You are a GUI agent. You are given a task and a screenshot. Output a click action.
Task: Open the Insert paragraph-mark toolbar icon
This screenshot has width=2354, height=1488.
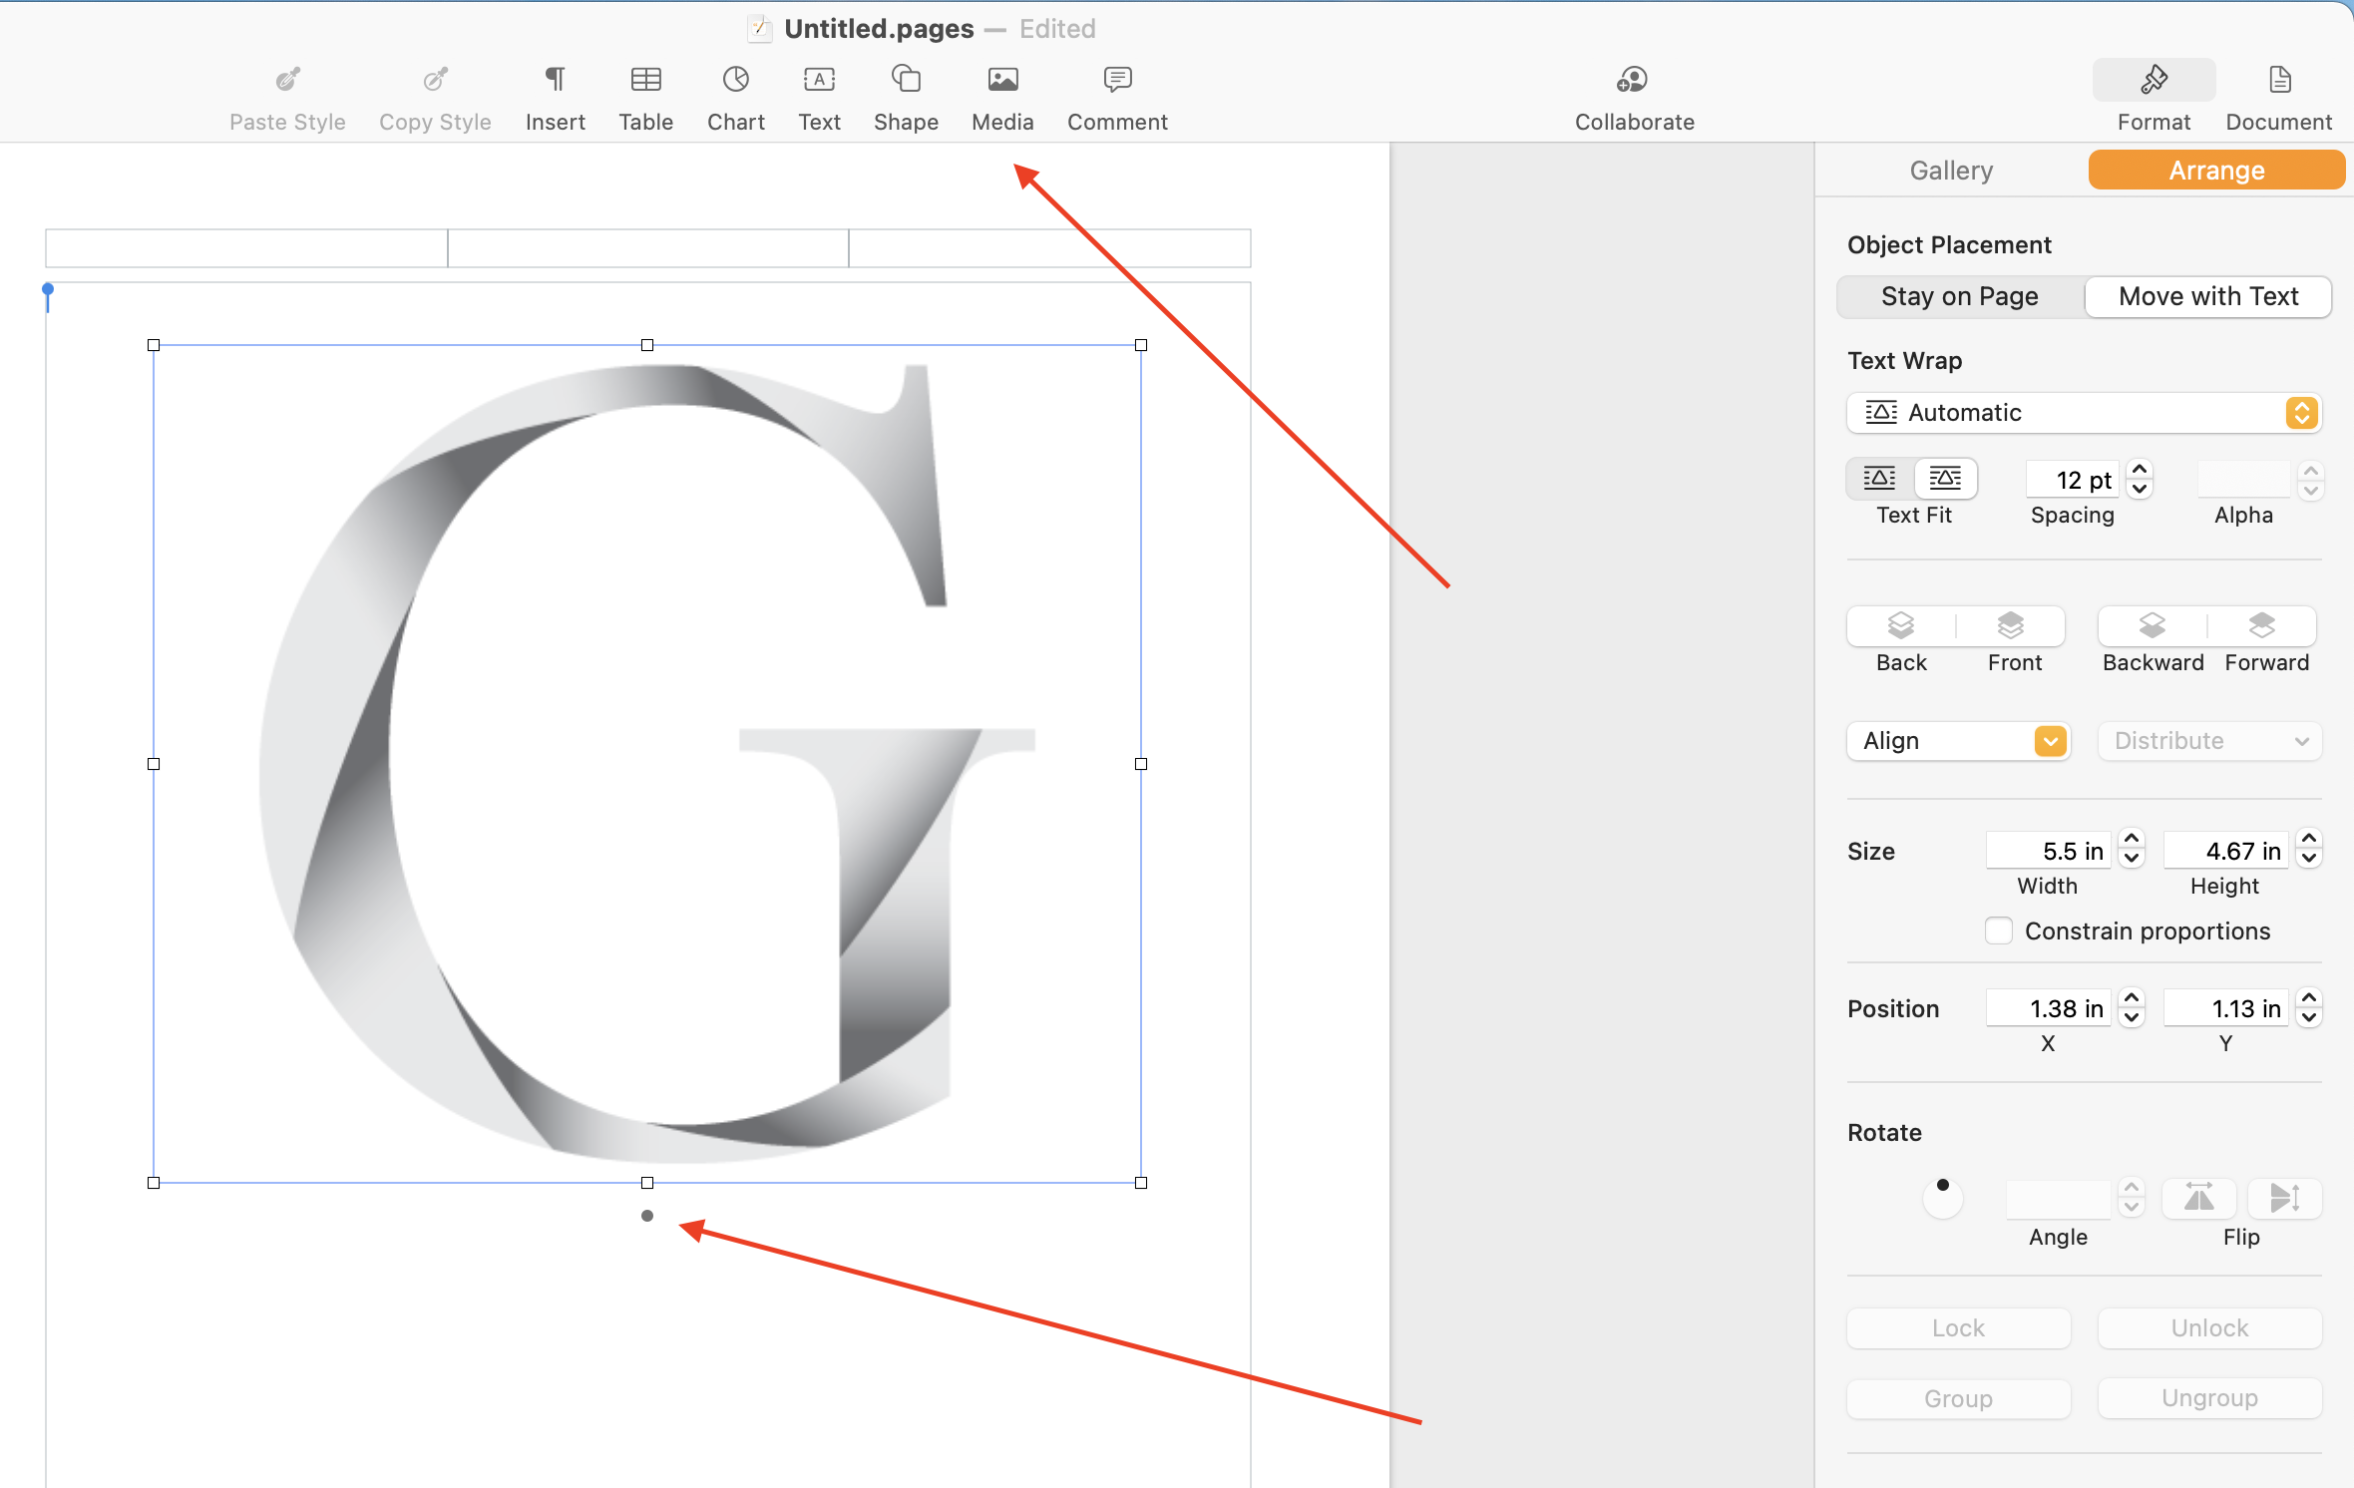coord(555,80)
